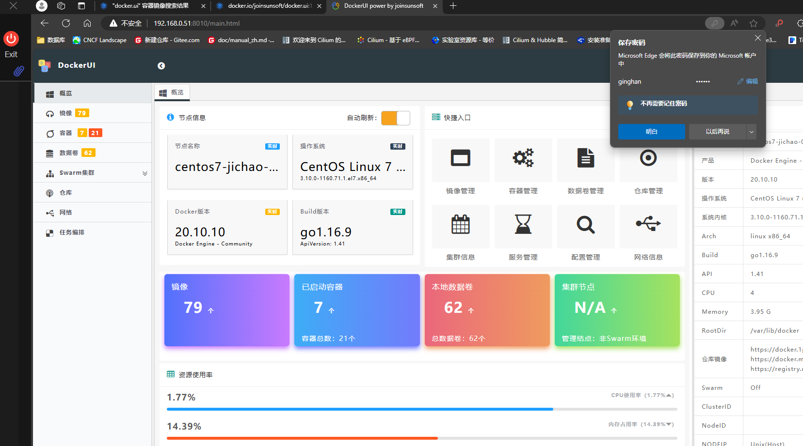This screenshot has width=803, height=446.
Task: Switch to docker.io/joinsunsoft browser tab
Action: tap(268, 6)
